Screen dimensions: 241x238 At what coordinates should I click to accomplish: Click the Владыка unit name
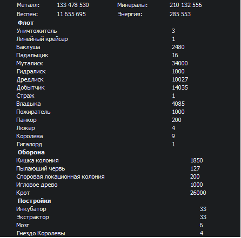pyautogui.click(x=29, y=104)
